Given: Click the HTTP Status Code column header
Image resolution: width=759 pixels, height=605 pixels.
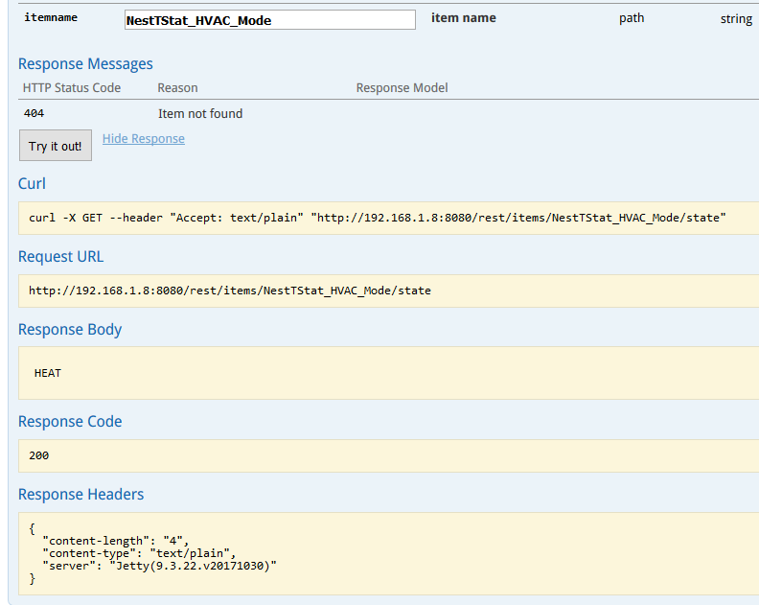Looking at the screenshot, I should coord(72,87).
